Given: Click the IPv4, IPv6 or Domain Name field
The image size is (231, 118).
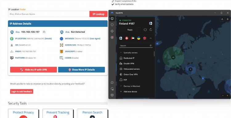Looking at the screenshot, I should click(49, 14).
